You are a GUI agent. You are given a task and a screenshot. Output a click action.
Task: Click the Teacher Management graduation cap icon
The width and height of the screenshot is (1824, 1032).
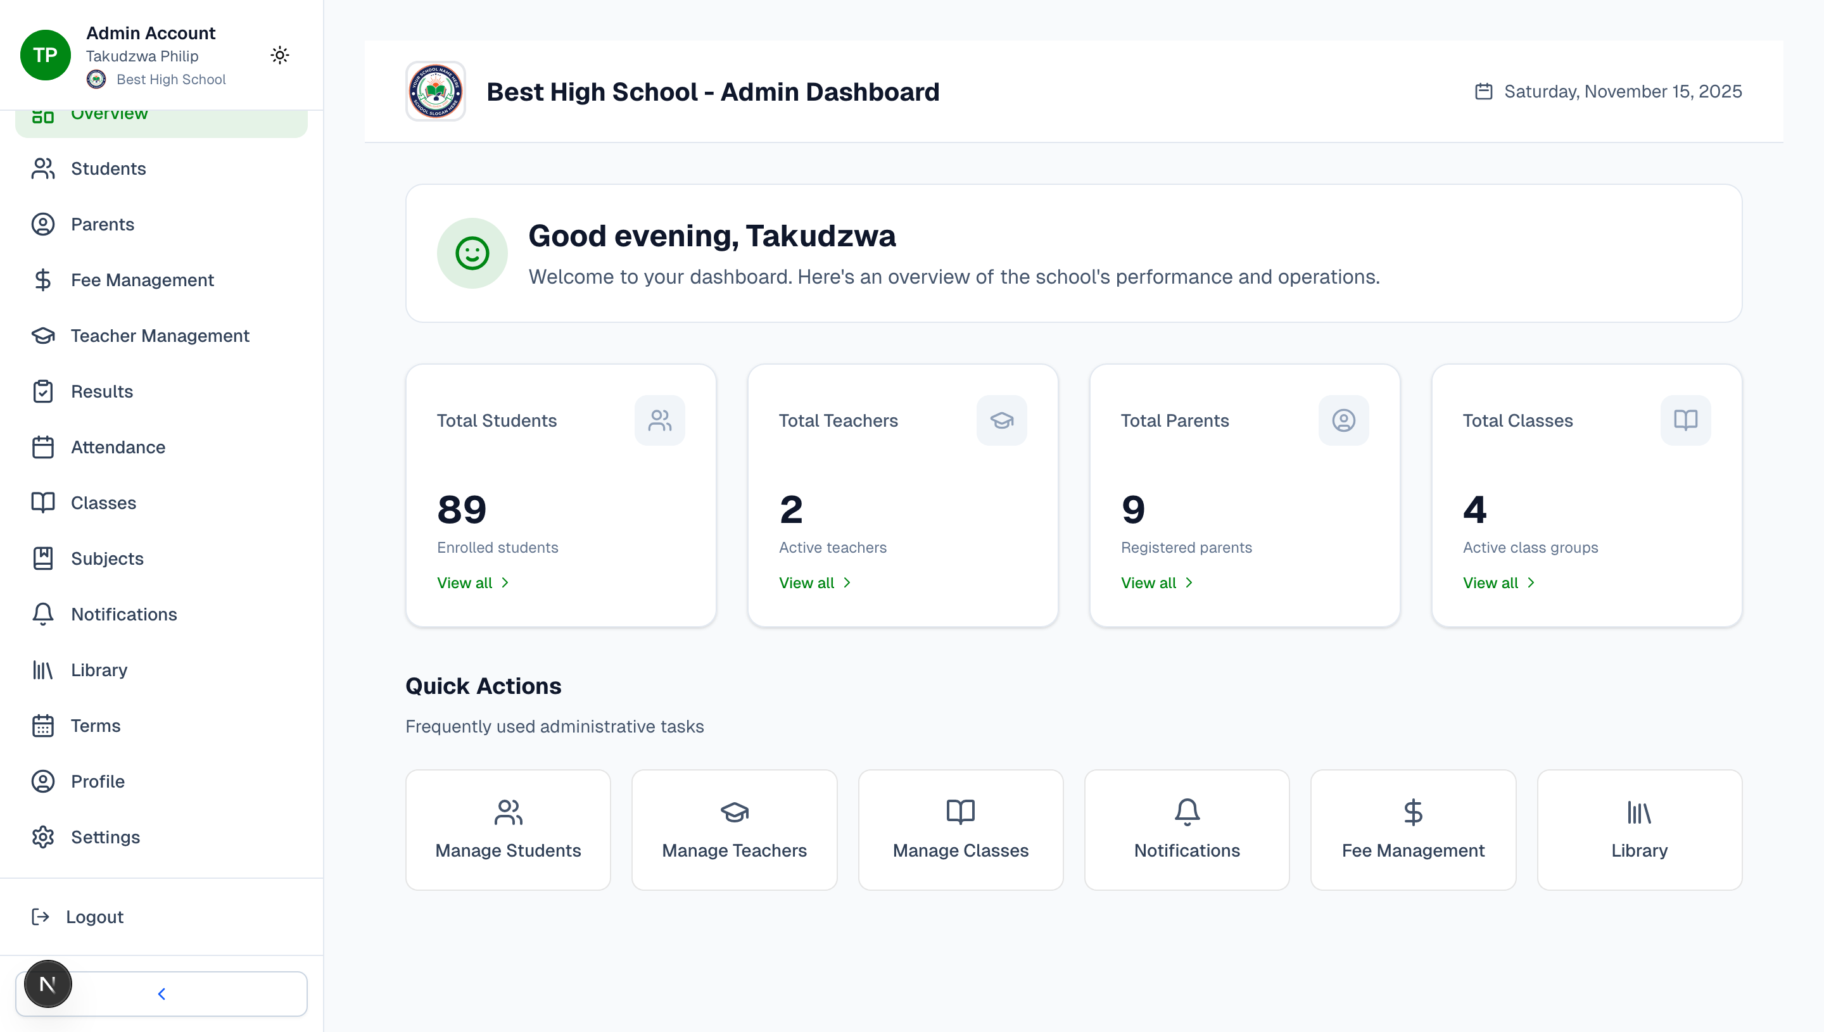click(42, 336)
